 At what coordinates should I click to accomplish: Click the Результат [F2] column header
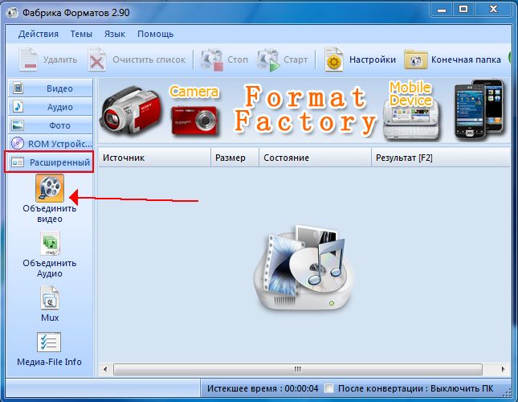[441, 158]
